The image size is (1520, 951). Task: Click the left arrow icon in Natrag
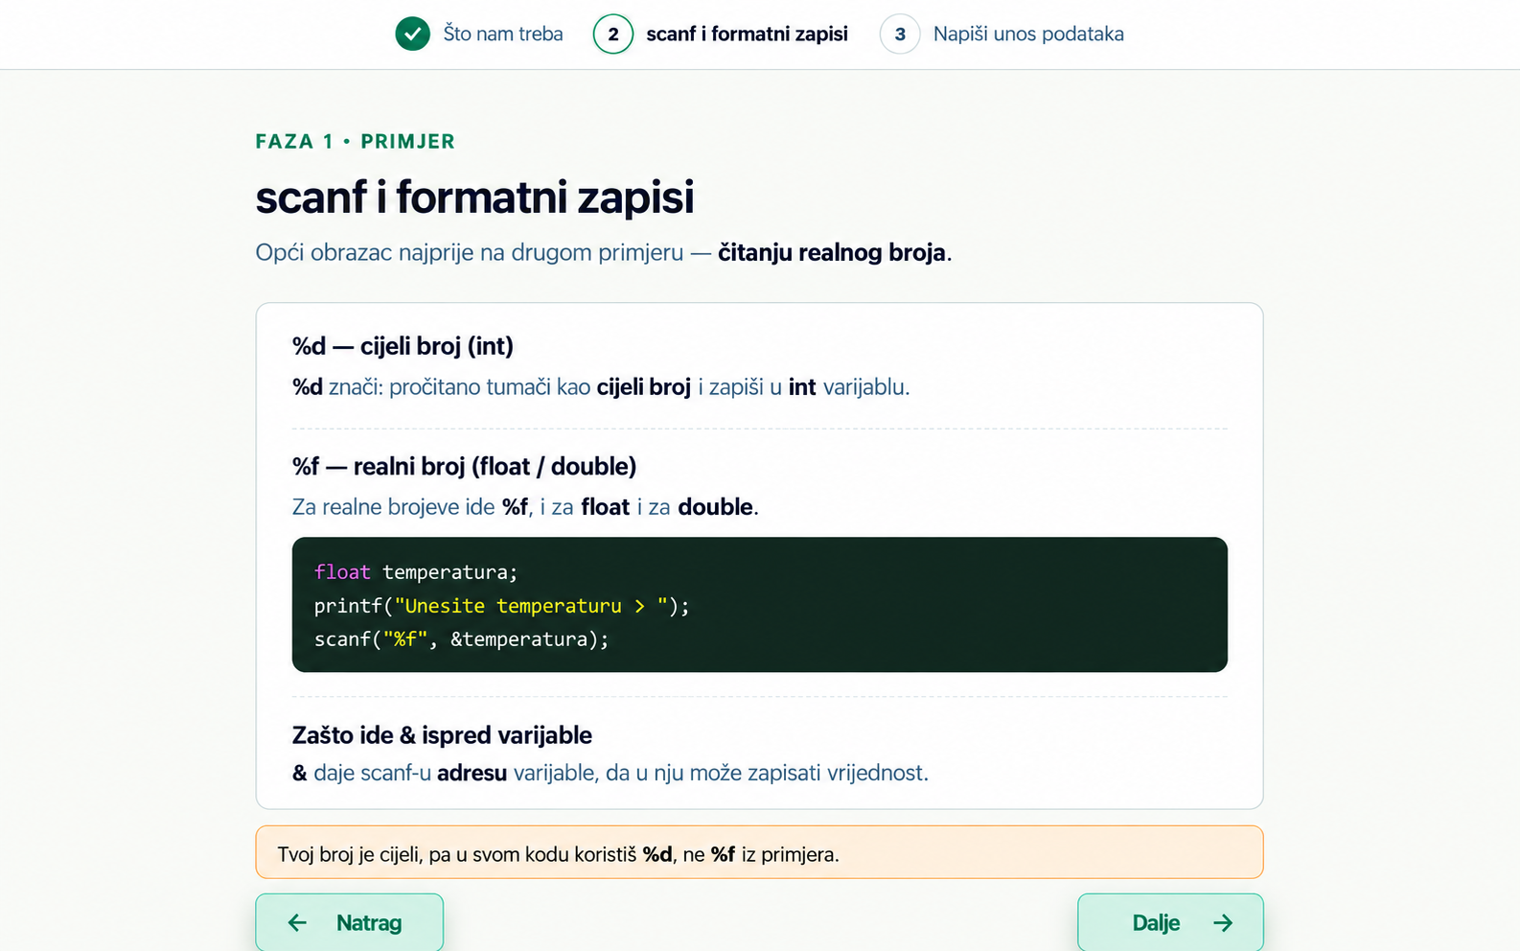point(297,922)
